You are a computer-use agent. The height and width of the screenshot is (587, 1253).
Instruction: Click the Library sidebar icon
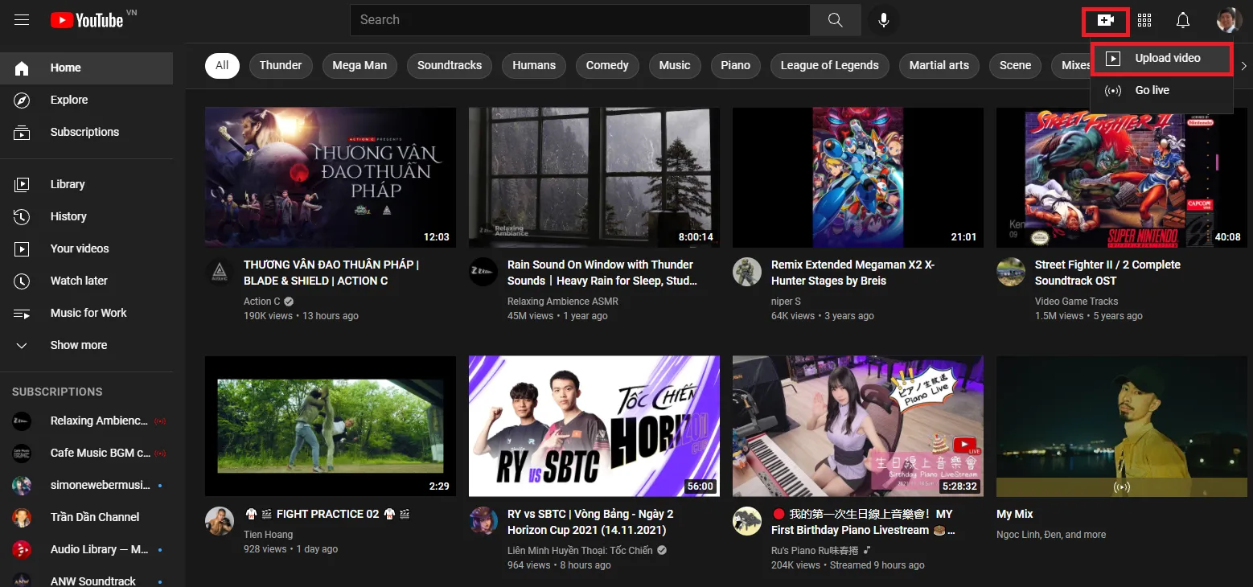22,184
